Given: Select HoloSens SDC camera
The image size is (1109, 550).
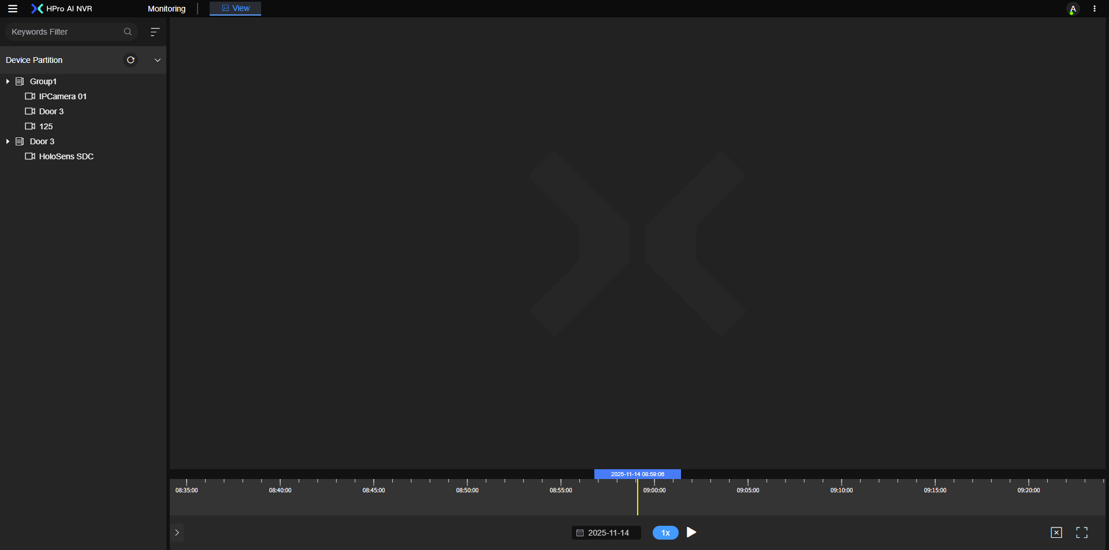Looking at the screenshot, I should click(66, 156).
